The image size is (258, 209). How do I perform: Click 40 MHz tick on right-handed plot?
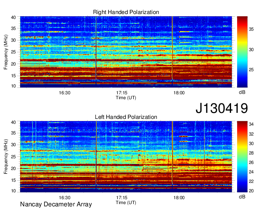tap(13, 17)
